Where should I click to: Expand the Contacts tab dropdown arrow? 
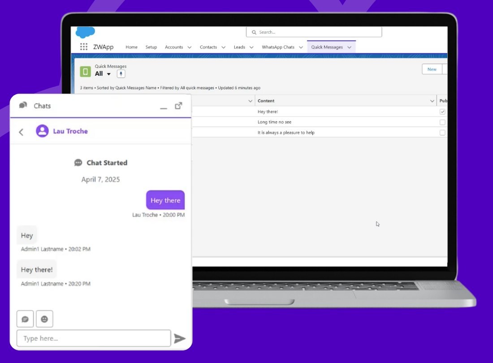tap(224, 48)
